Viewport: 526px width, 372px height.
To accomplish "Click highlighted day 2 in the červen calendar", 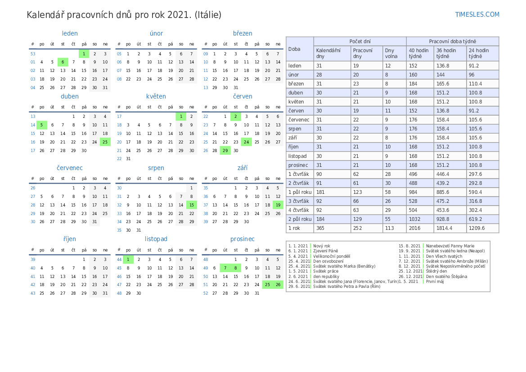I will coord(235,117).
